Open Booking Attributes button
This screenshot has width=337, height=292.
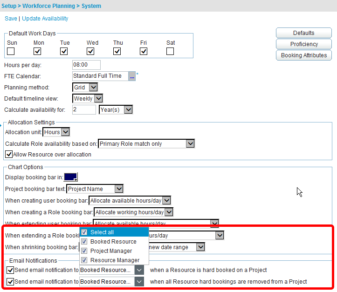click(x=304, y=55)
